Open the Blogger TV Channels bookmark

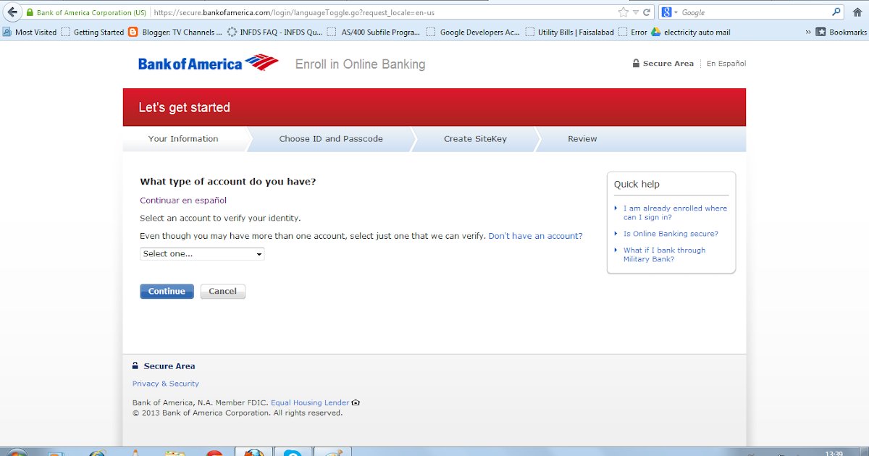click(x=175, y=32)
